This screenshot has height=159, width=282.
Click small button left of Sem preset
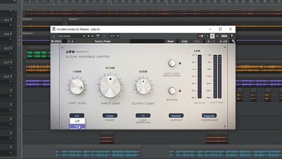(54, 36)
